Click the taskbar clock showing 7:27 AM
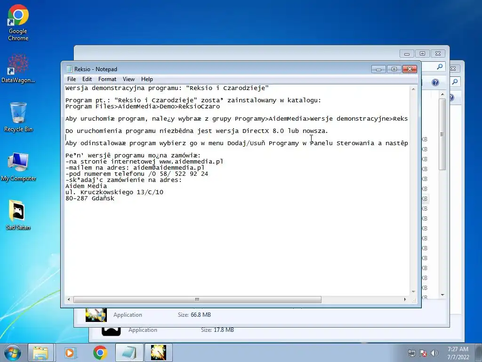482x362 pixels. 458,353
